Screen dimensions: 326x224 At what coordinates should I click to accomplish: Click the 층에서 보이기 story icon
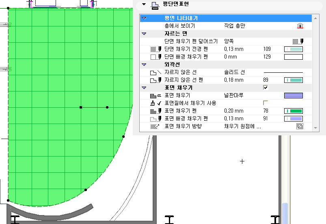coord(300,26)
